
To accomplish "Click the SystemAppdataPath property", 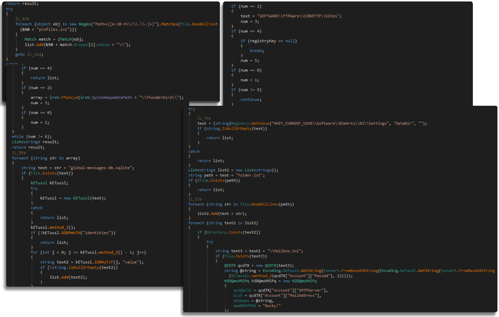I will pyautogui.click(x=112, y=97).
